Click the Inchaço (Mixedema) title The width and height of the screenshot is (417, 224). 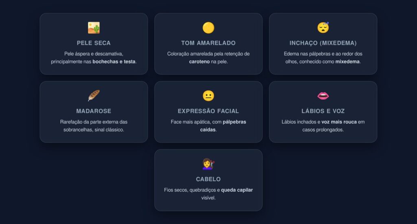click(323, 43)
